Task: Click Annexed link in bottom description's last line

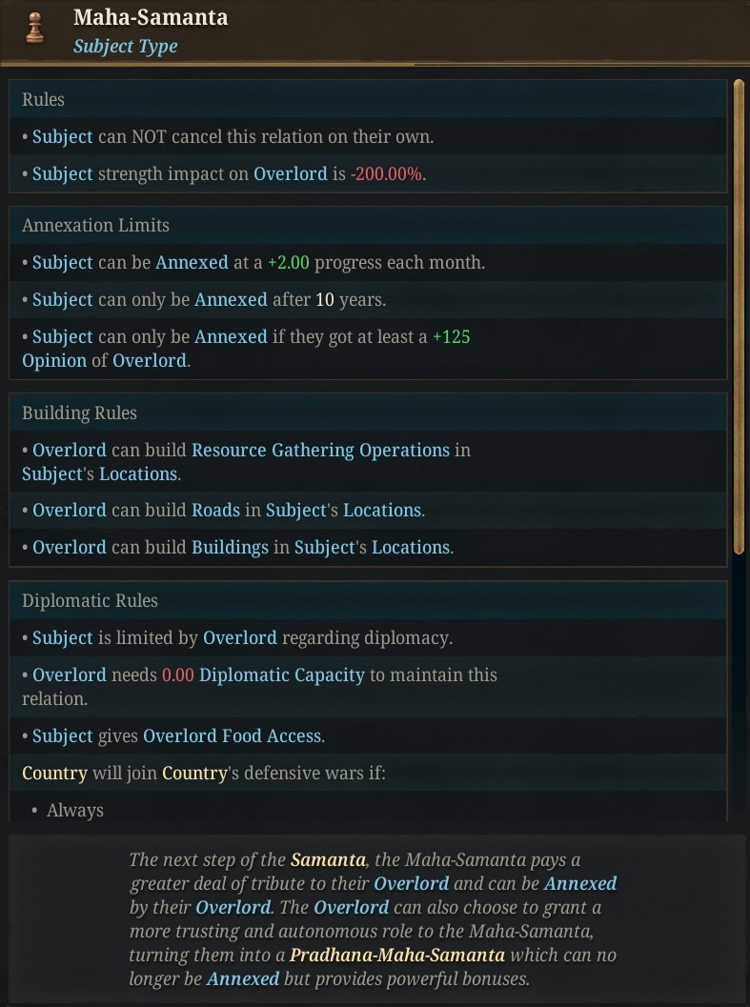Action: tap(243, 978)
